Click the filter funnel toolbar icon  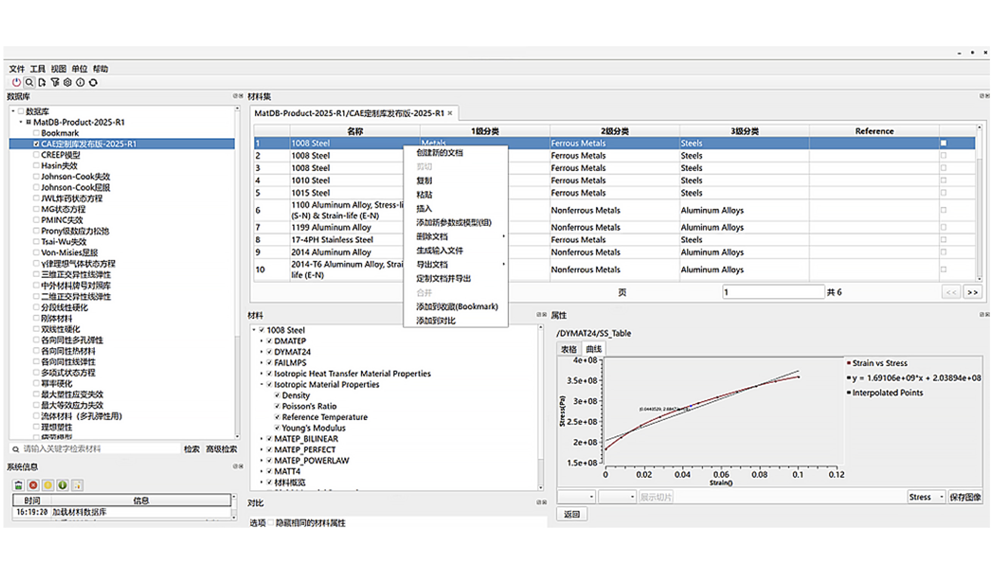[55, 82]
